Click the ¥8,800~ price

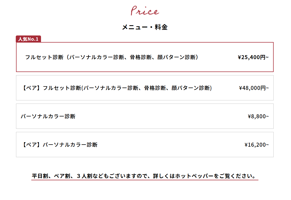pos(258,116)
